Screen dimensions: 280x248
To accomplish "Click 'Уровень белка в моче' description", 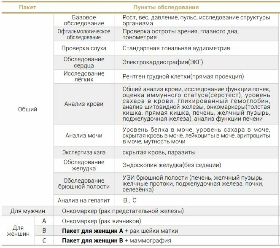I will coord(196,135).
